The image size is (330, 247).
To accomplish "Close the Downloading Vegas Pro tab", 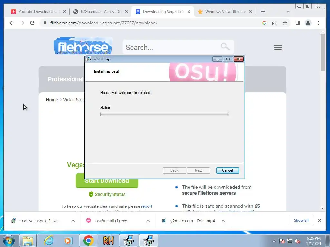I will pyautogui.click(x=189, y=12).
